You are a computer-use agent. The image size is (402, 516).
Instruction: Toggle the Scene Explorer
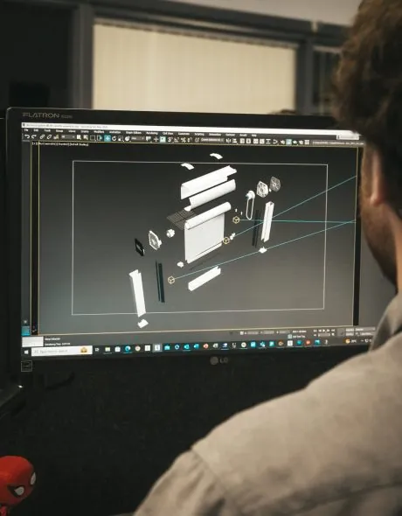point(242,141)
